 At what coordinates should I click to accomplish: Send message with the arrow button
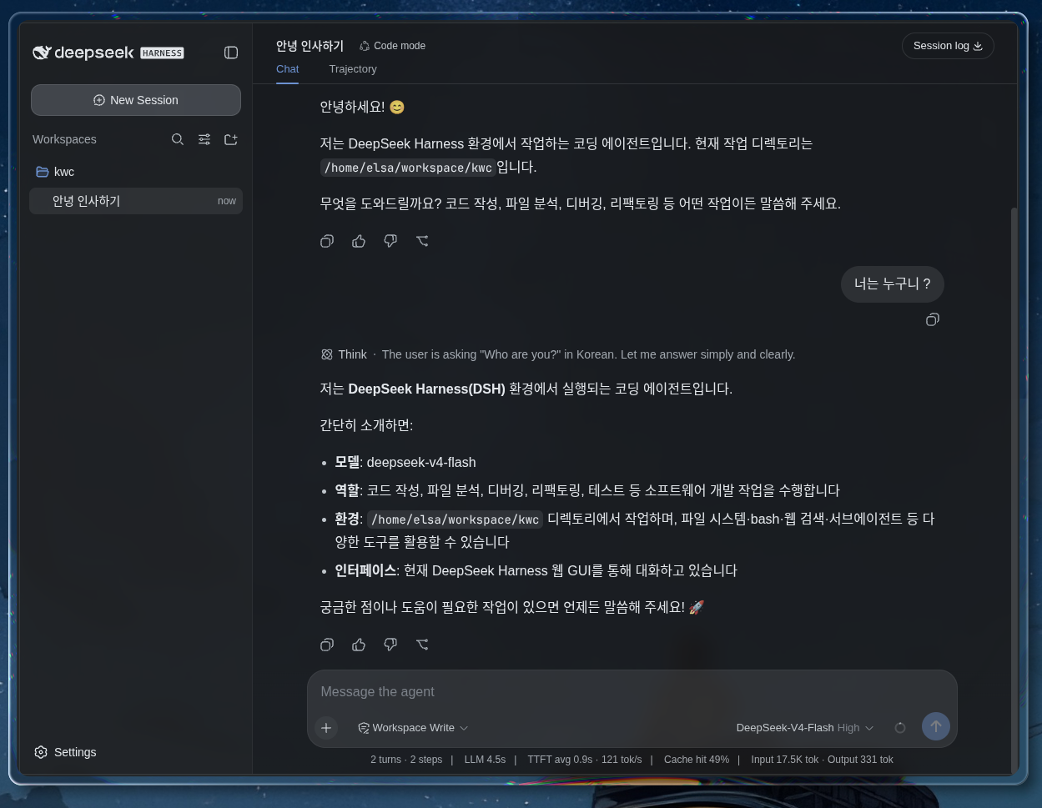(x=936, y=726)
